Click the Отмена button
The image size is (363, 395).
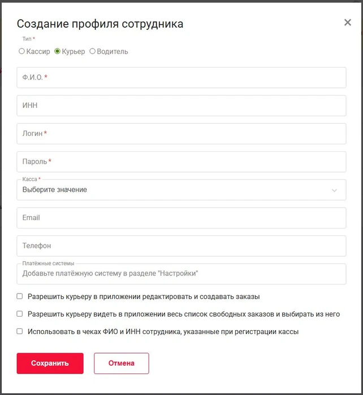click(121, 363)
